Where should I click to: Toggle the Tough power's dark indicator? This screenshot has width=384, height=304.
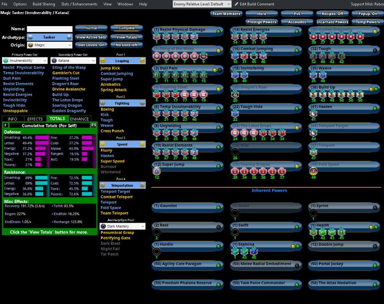click(x=375, y=51)
